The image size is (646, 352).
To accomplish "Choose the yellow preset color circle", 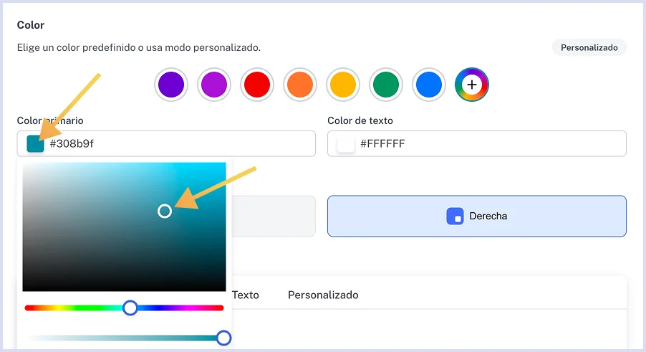I will (x=342, y=85).
